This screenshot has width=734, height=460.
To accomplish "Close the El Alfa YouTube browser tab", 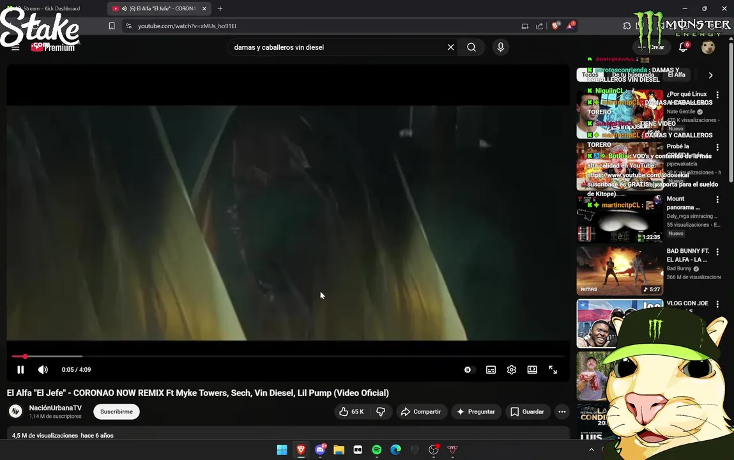I will coord(204,8).
